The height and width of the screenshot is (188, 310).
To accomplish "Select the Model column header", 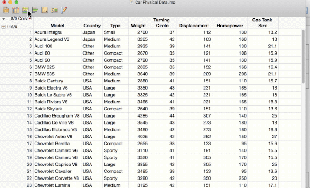I will [57, 26].
